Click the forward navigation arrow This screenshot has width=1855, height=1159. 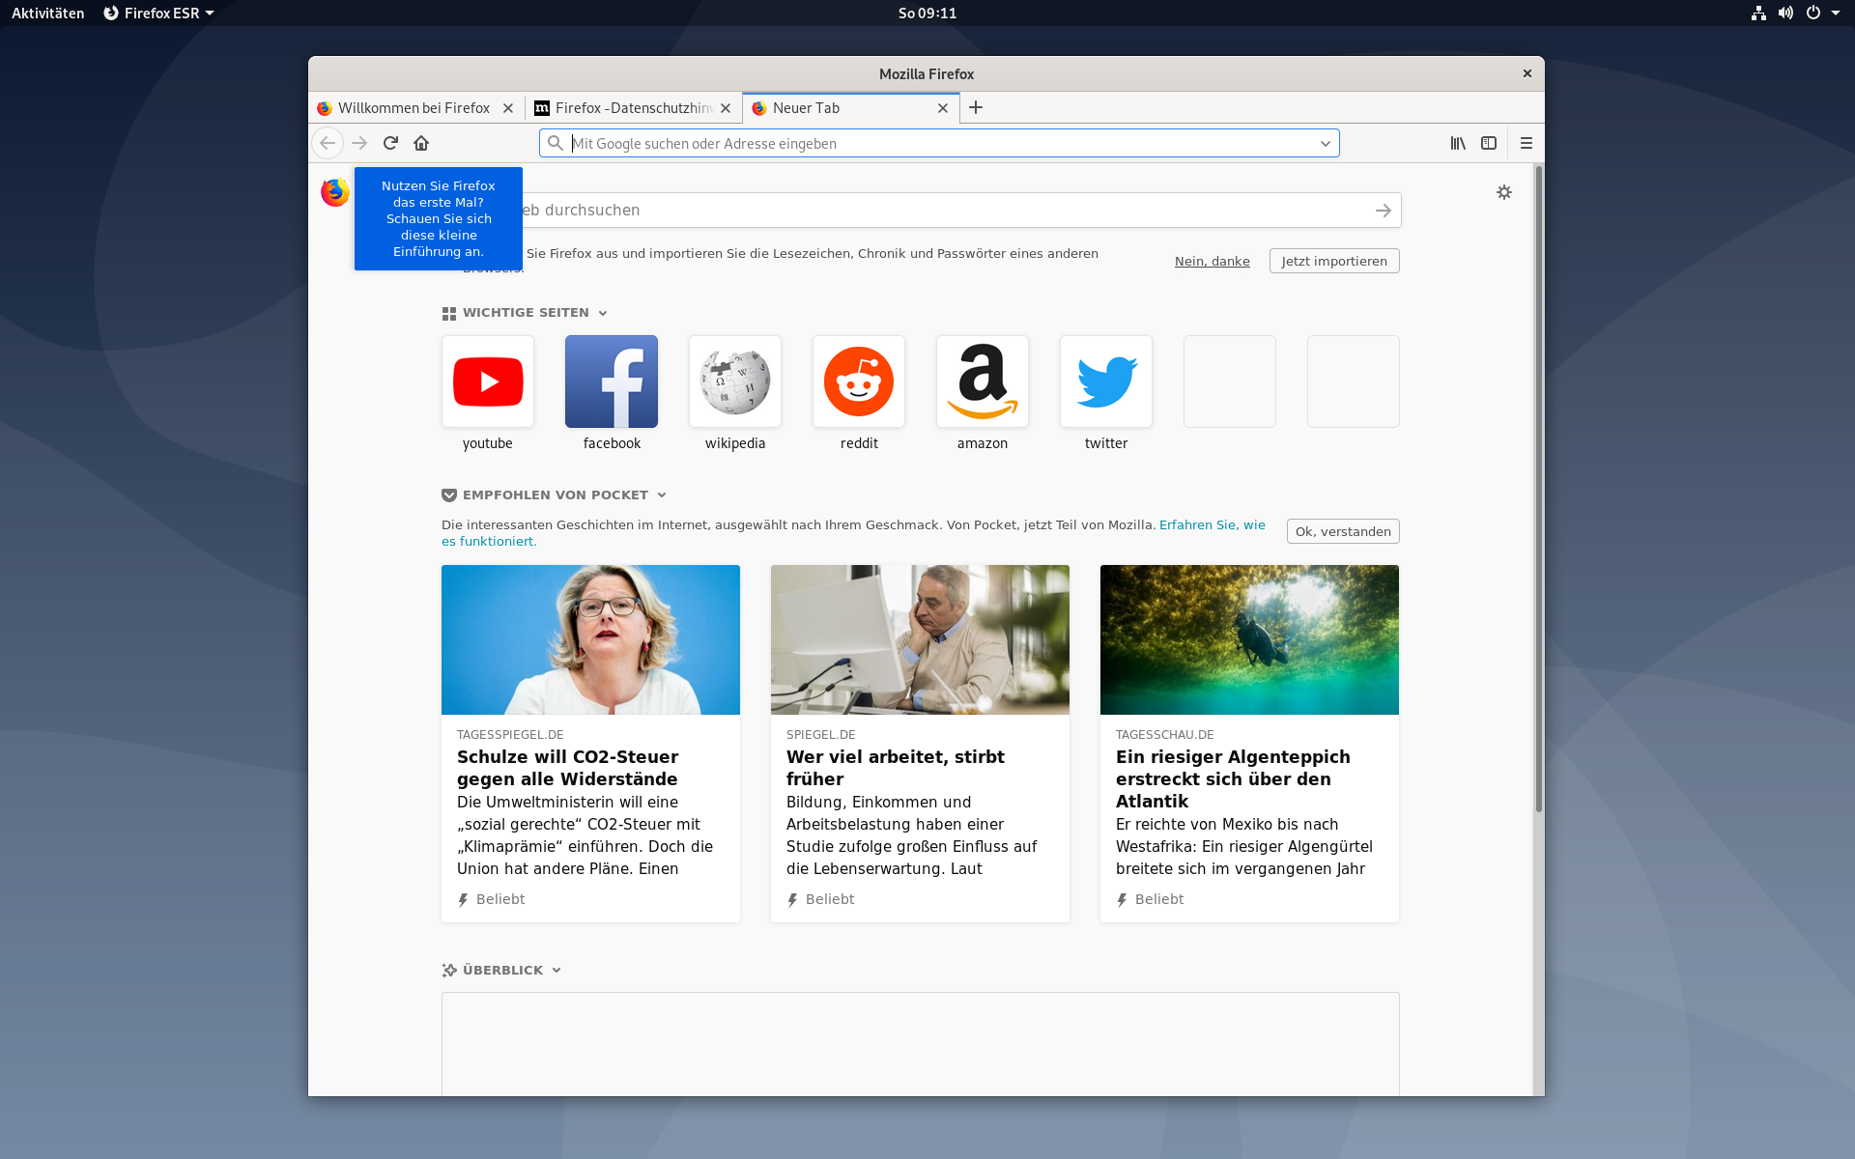point(359,143)
